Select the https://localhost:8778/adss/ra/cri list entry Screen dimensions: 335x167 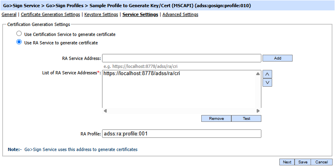141,74
